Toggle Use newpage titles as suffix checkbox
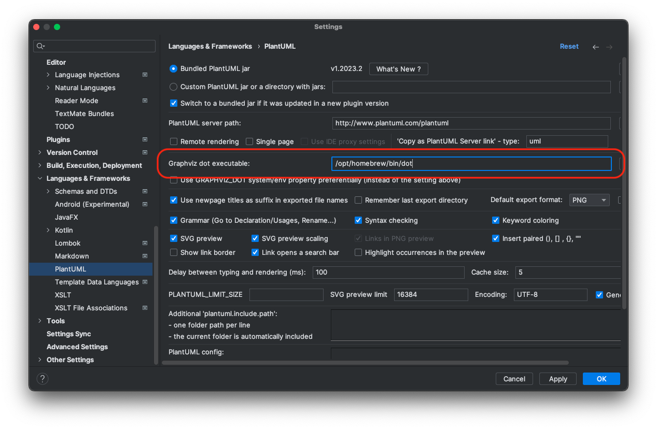The height and width of the screenshot is (429, 657). pyautogui.click(x=174, y=200)
